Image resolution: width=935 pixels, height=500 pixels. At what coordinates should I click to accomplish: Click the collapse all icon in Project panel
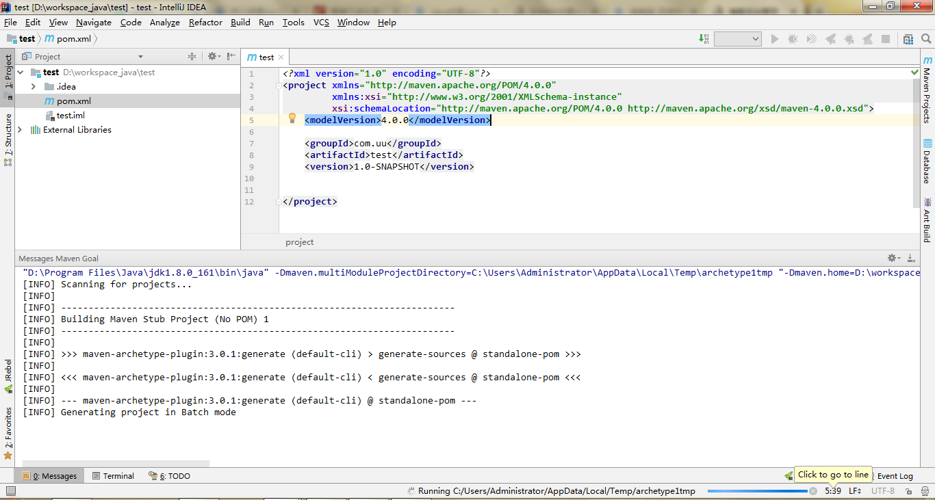pyautogui.click(x=192, y=56)
